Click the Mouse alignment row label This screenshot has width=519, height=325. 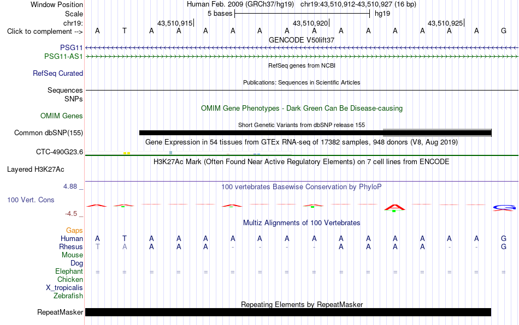pos(72,255)
